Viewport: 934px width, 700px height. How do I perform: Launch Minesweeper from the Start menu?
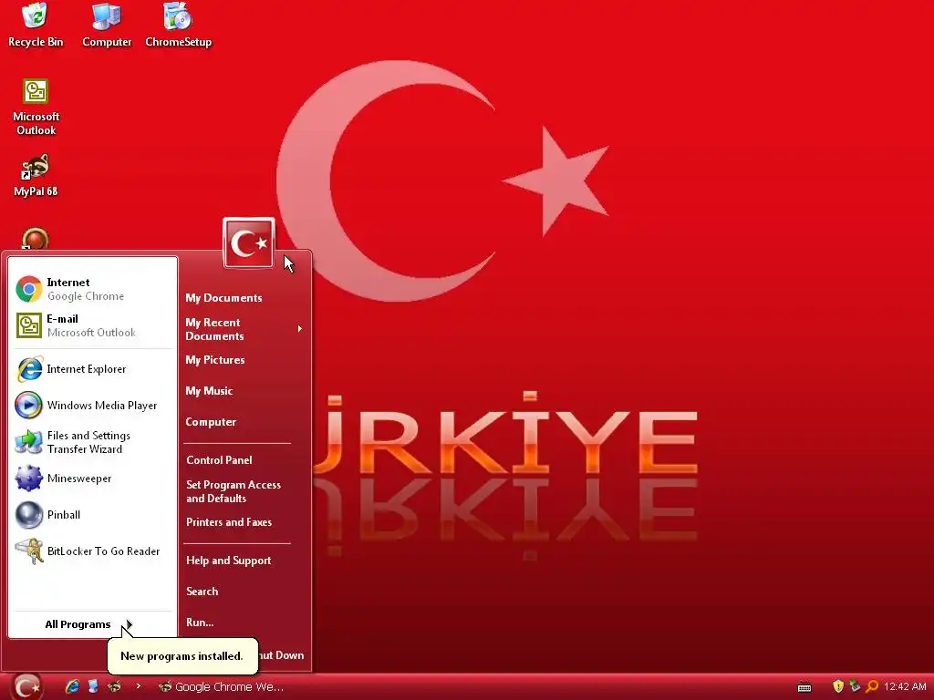pyautogui.click(x=92, y=479)
